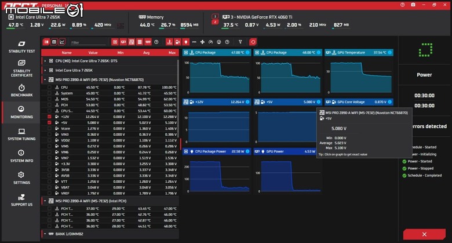The height and width of the screenshot is (243, 452).
Task: Toggle memory sensors group in toolbar
Action: (148, 42)
